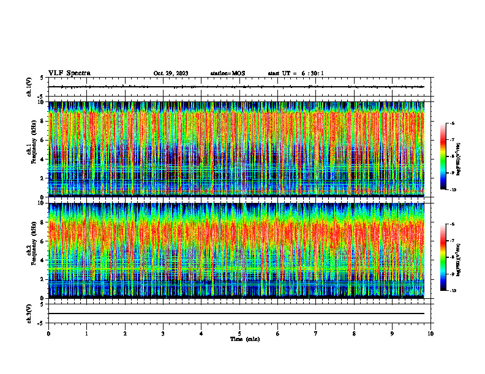Click the ch.1 spectrogram panel
The height and width of the screenshot is (374, 485).
point(236,149)
